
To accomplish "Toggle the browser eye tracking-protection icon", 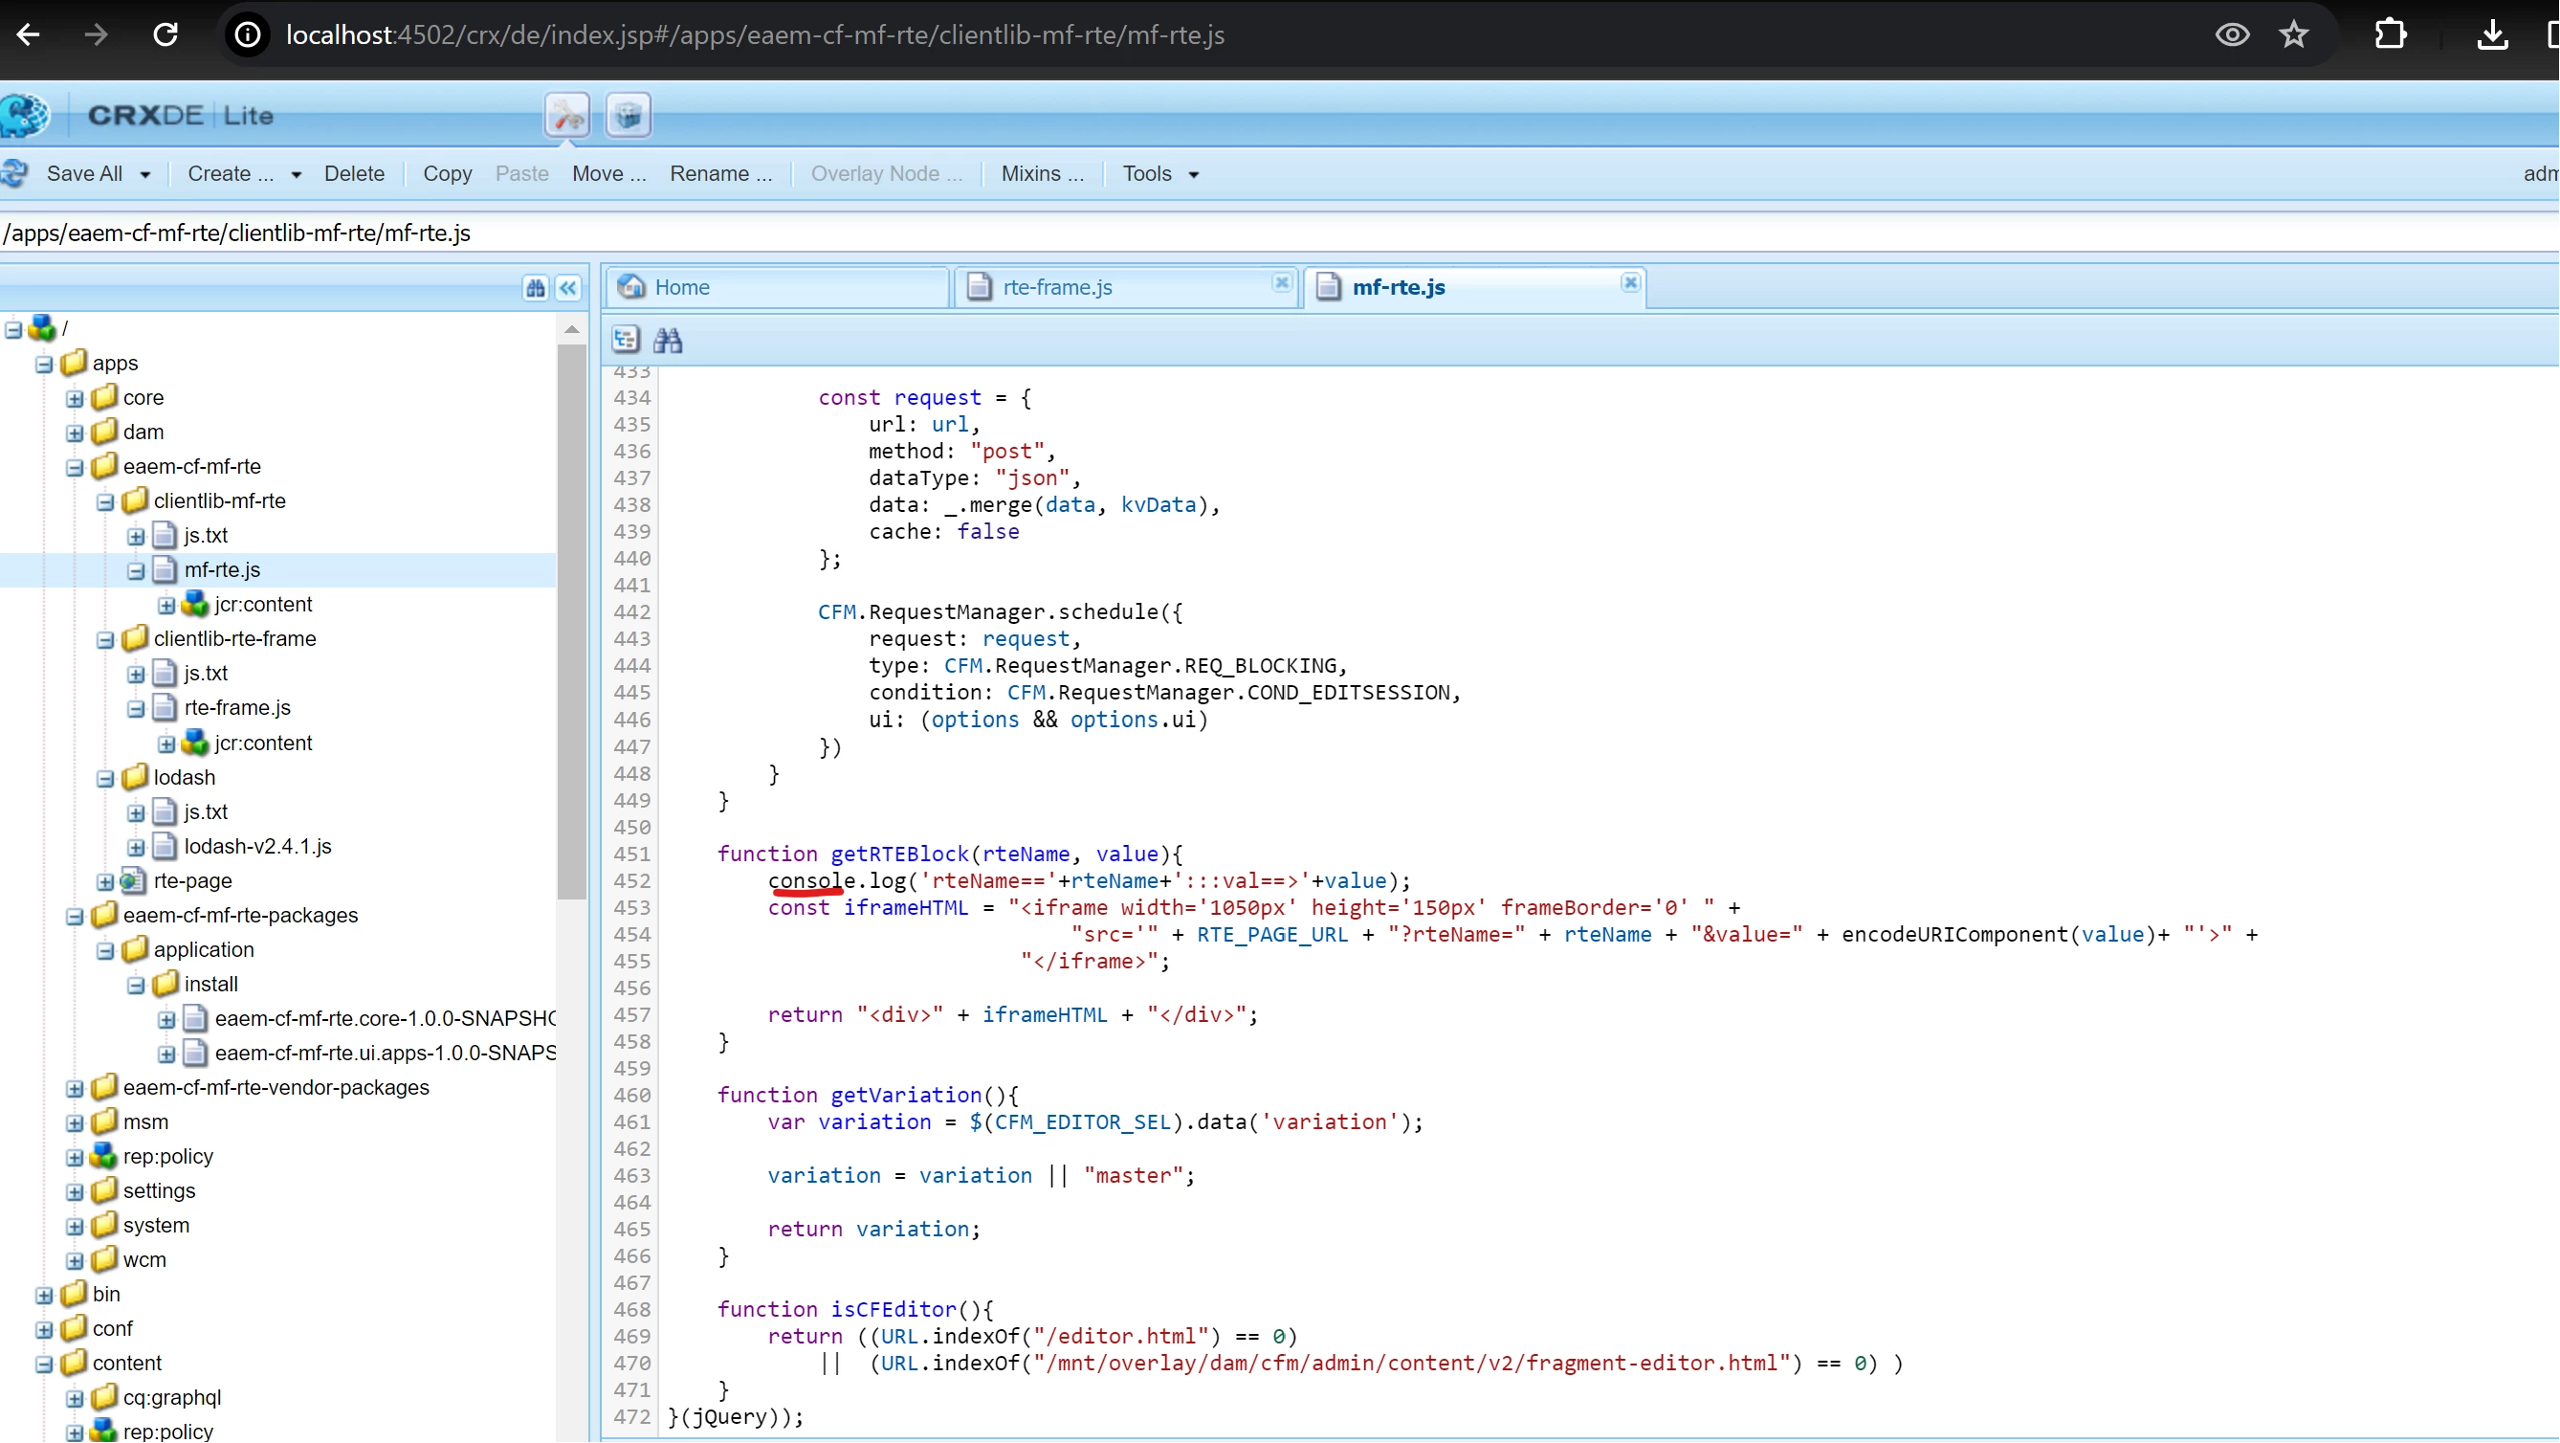I will (2232, 34).
